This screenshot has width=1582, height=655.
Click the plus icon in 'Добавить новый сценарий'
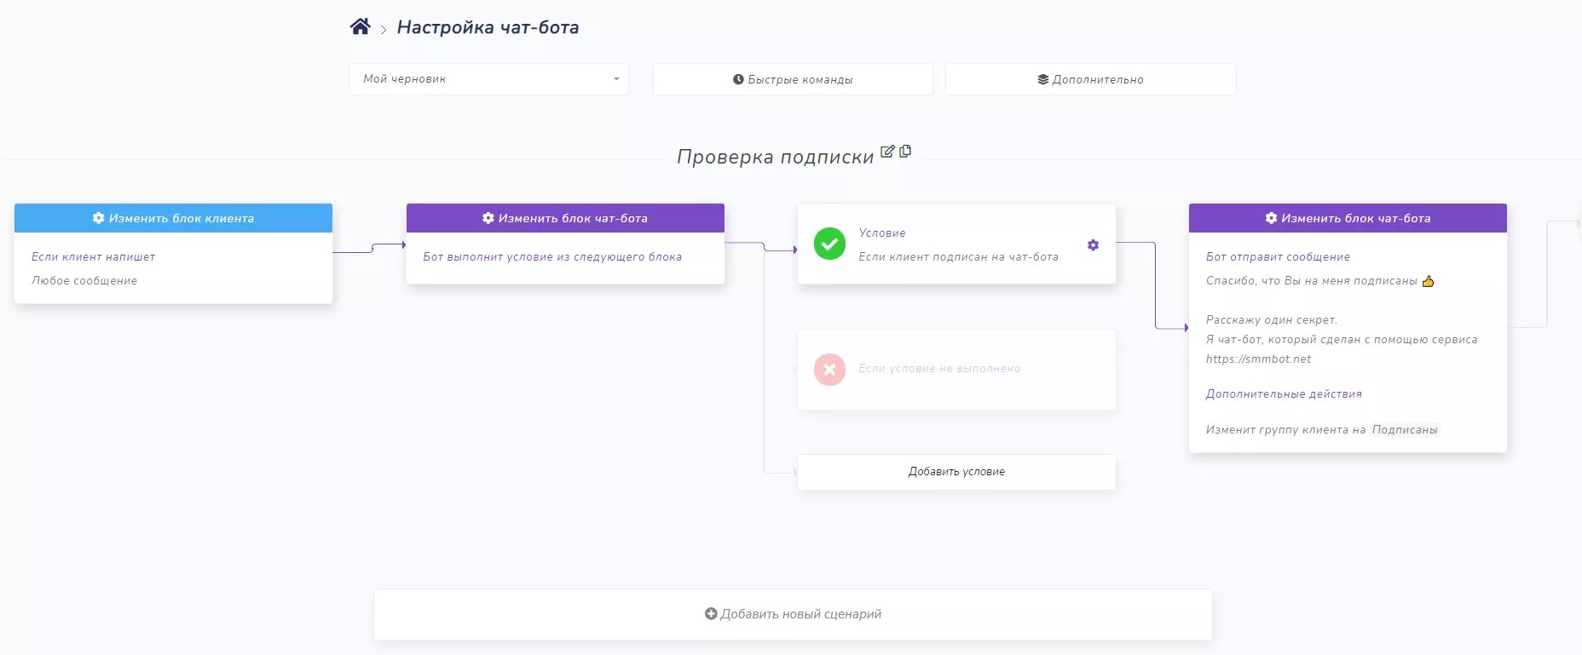(711, 613)
